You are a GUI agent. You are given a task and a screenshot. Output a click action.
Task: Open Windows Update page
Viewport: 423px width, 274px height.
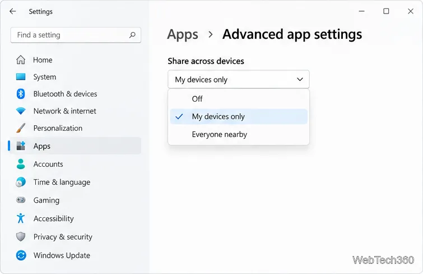point(76,255)
